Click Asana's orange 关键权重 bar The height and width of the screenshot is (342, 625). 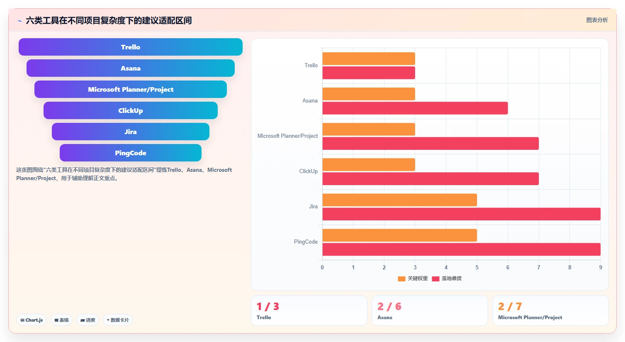pyautogui.click(x=369, y=94)
